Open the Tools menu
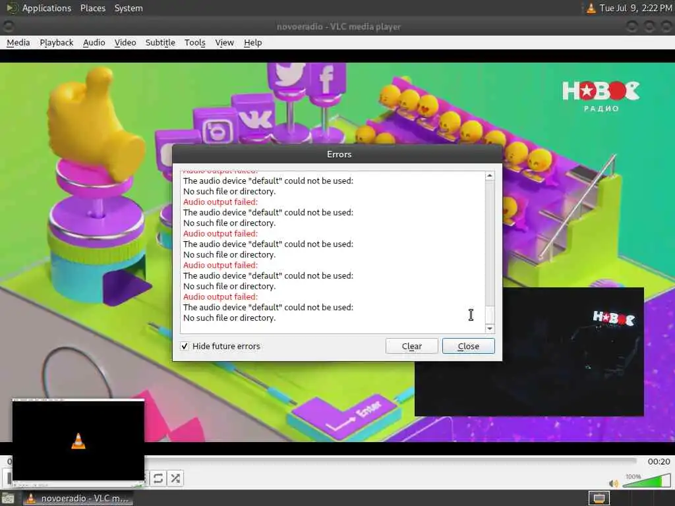Image resolution: width=675 pixels, height=506 pixels. click(x=194, y=43)
